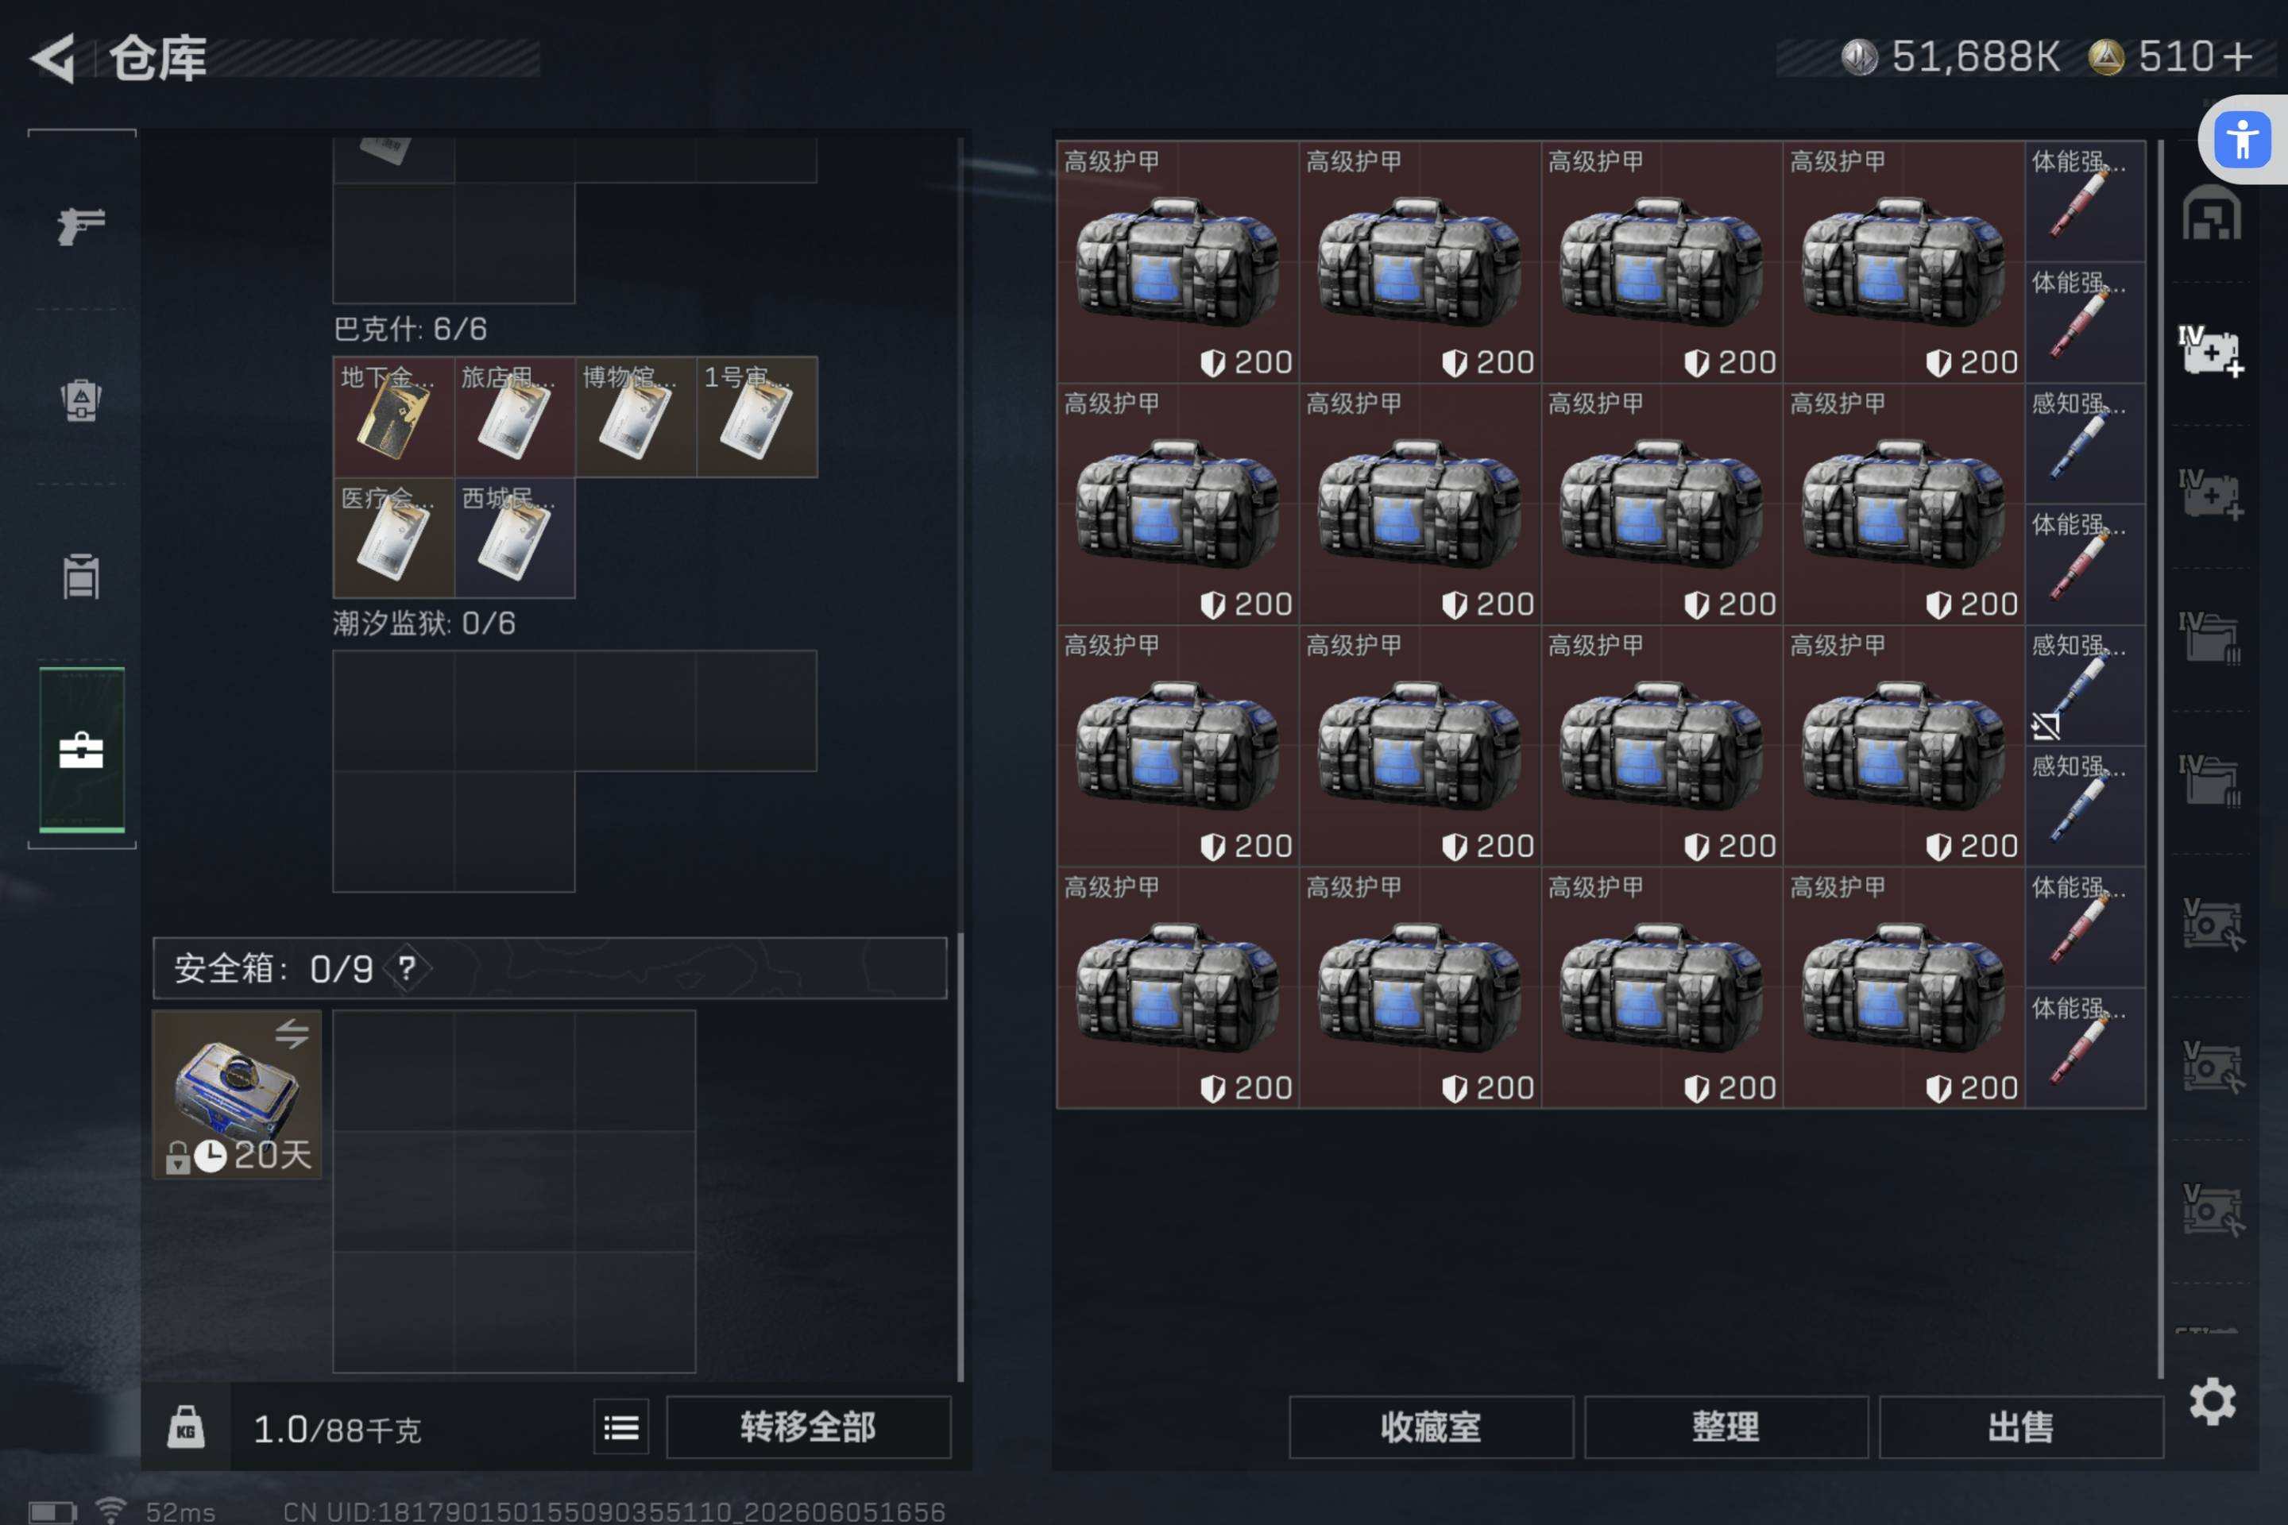The image size is (2288, 1525).
Task: Tap the 1.0/88千克 weight readout
Action: (337, 1429)
